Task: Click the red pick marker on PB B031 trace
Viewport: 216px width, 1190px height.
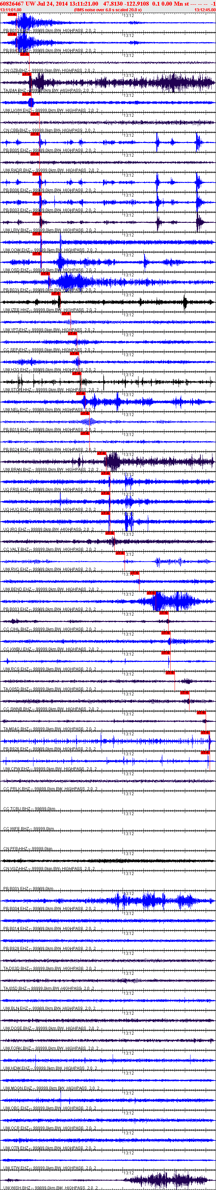Action: 45,273
